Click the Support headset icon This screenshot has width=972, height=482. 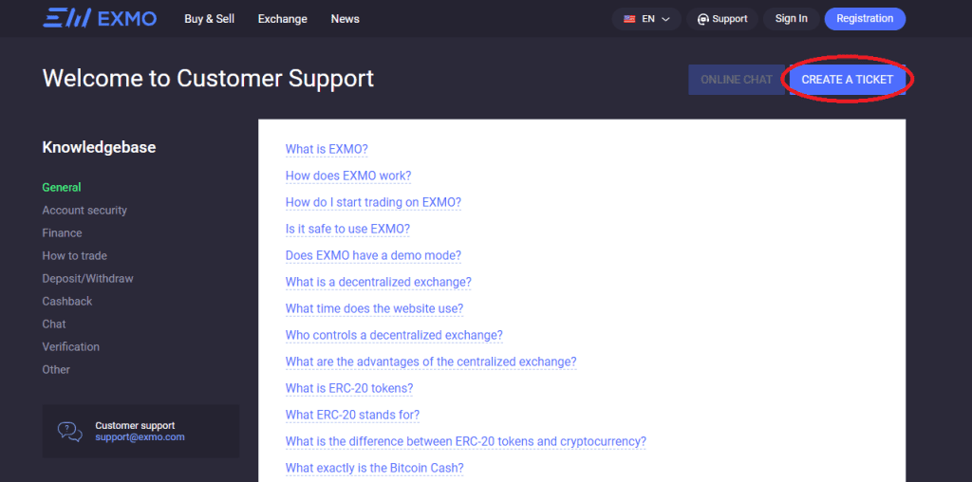point(703,19)
